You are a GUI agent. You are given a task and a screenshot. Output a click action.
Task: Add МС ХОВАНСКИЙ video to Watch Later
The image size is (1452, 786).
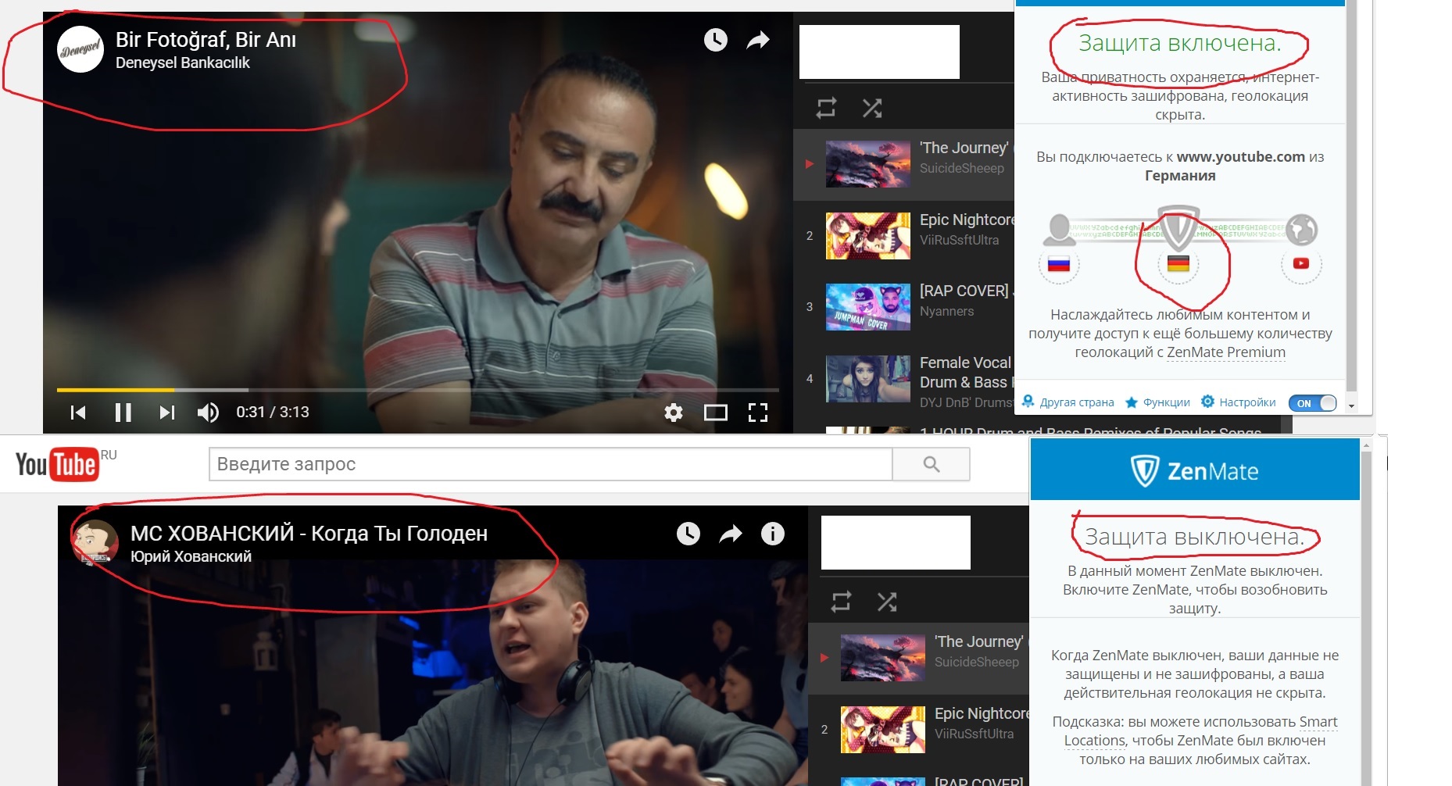pos(688,534)
